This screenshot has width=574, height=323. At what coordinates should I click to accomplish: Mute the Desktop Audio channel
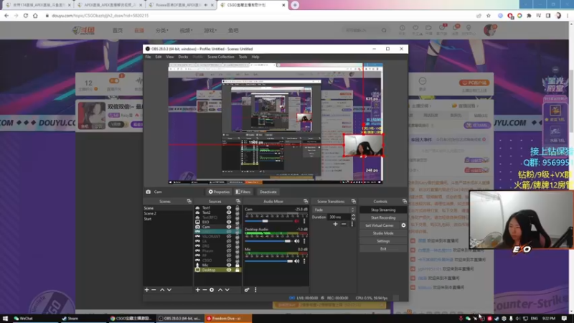[x=297, y=241]
